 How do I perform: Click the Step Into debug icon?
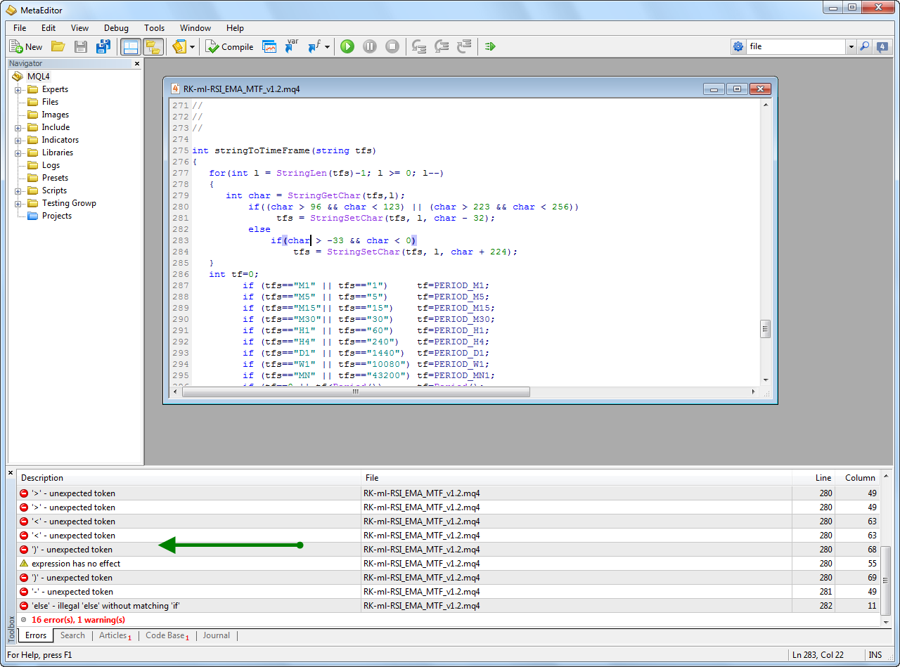420,46
